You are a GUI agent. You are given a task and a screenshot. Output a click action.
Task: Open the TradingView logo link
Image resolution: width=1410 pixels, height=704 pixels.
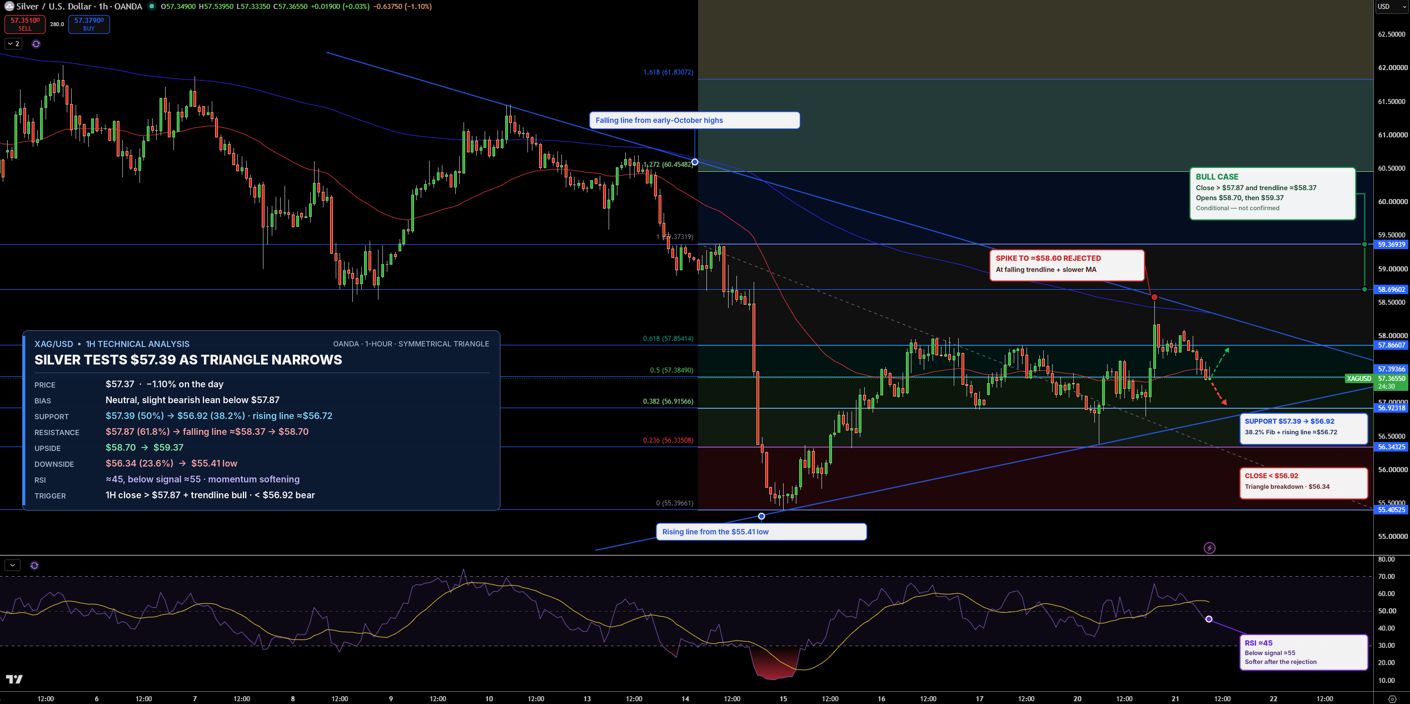point(14,679)
